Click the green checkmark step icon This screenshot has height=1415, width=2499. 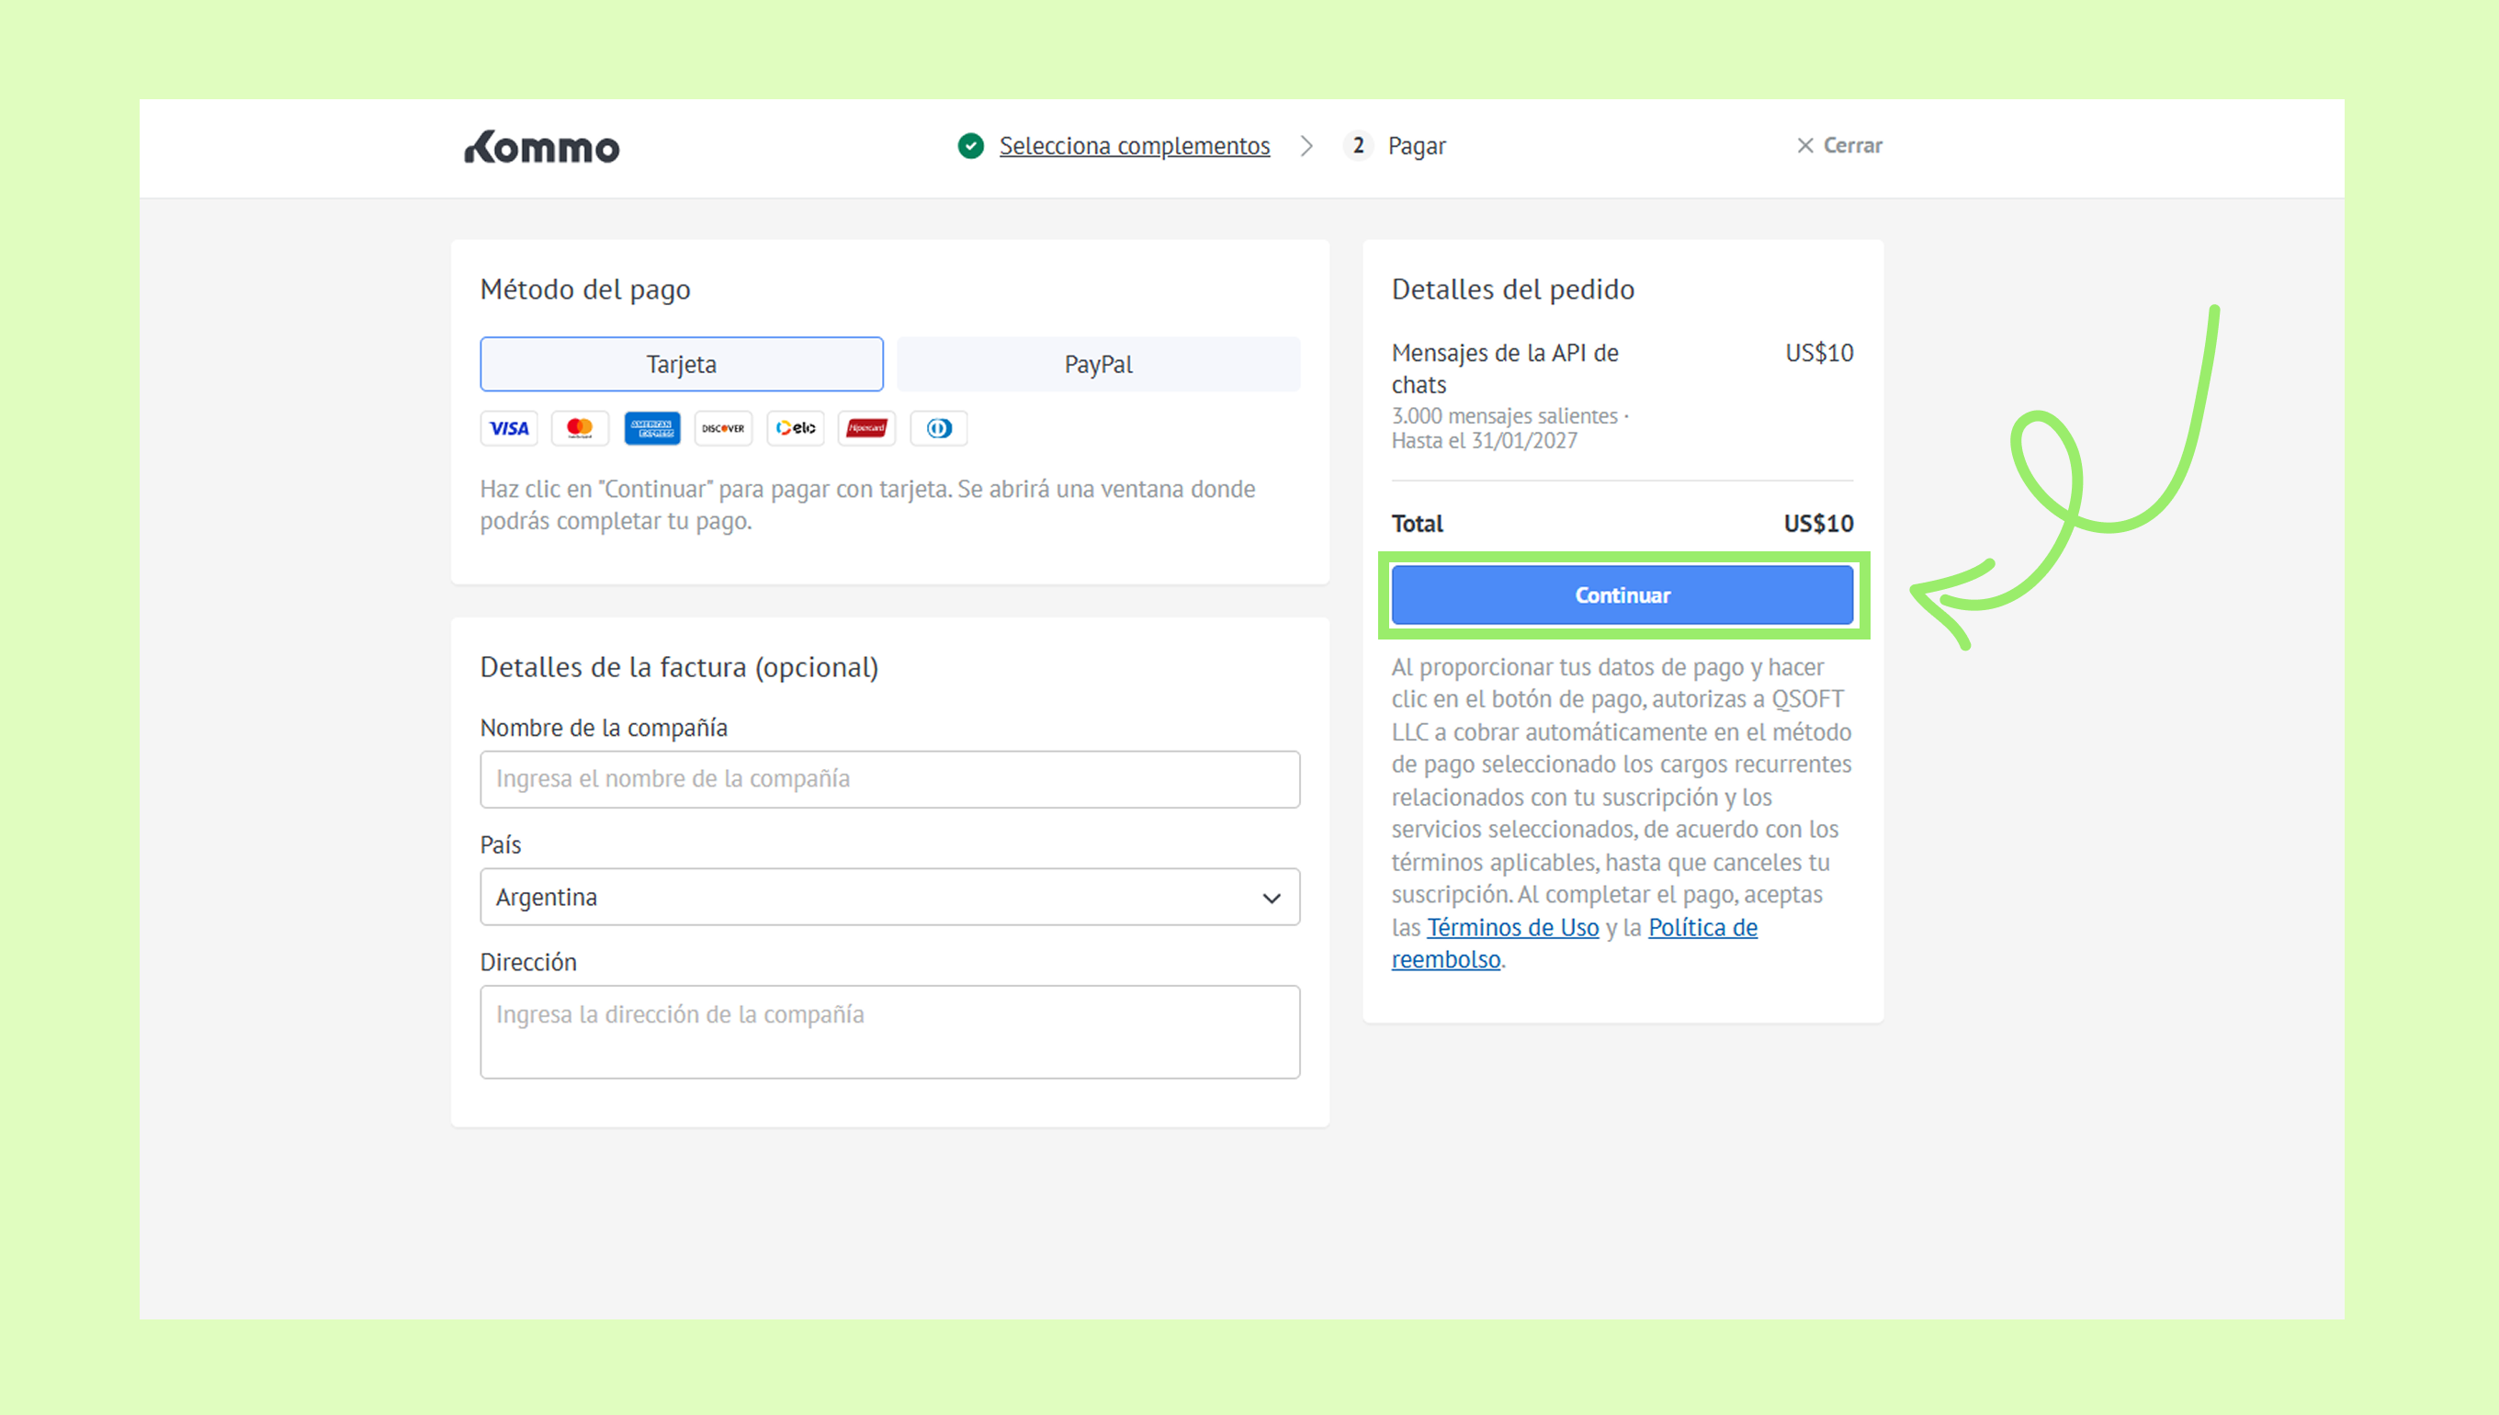(x=970, y=146)
